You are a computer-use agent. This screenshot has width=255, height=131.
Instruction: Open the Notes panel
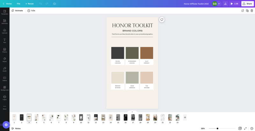16,128
